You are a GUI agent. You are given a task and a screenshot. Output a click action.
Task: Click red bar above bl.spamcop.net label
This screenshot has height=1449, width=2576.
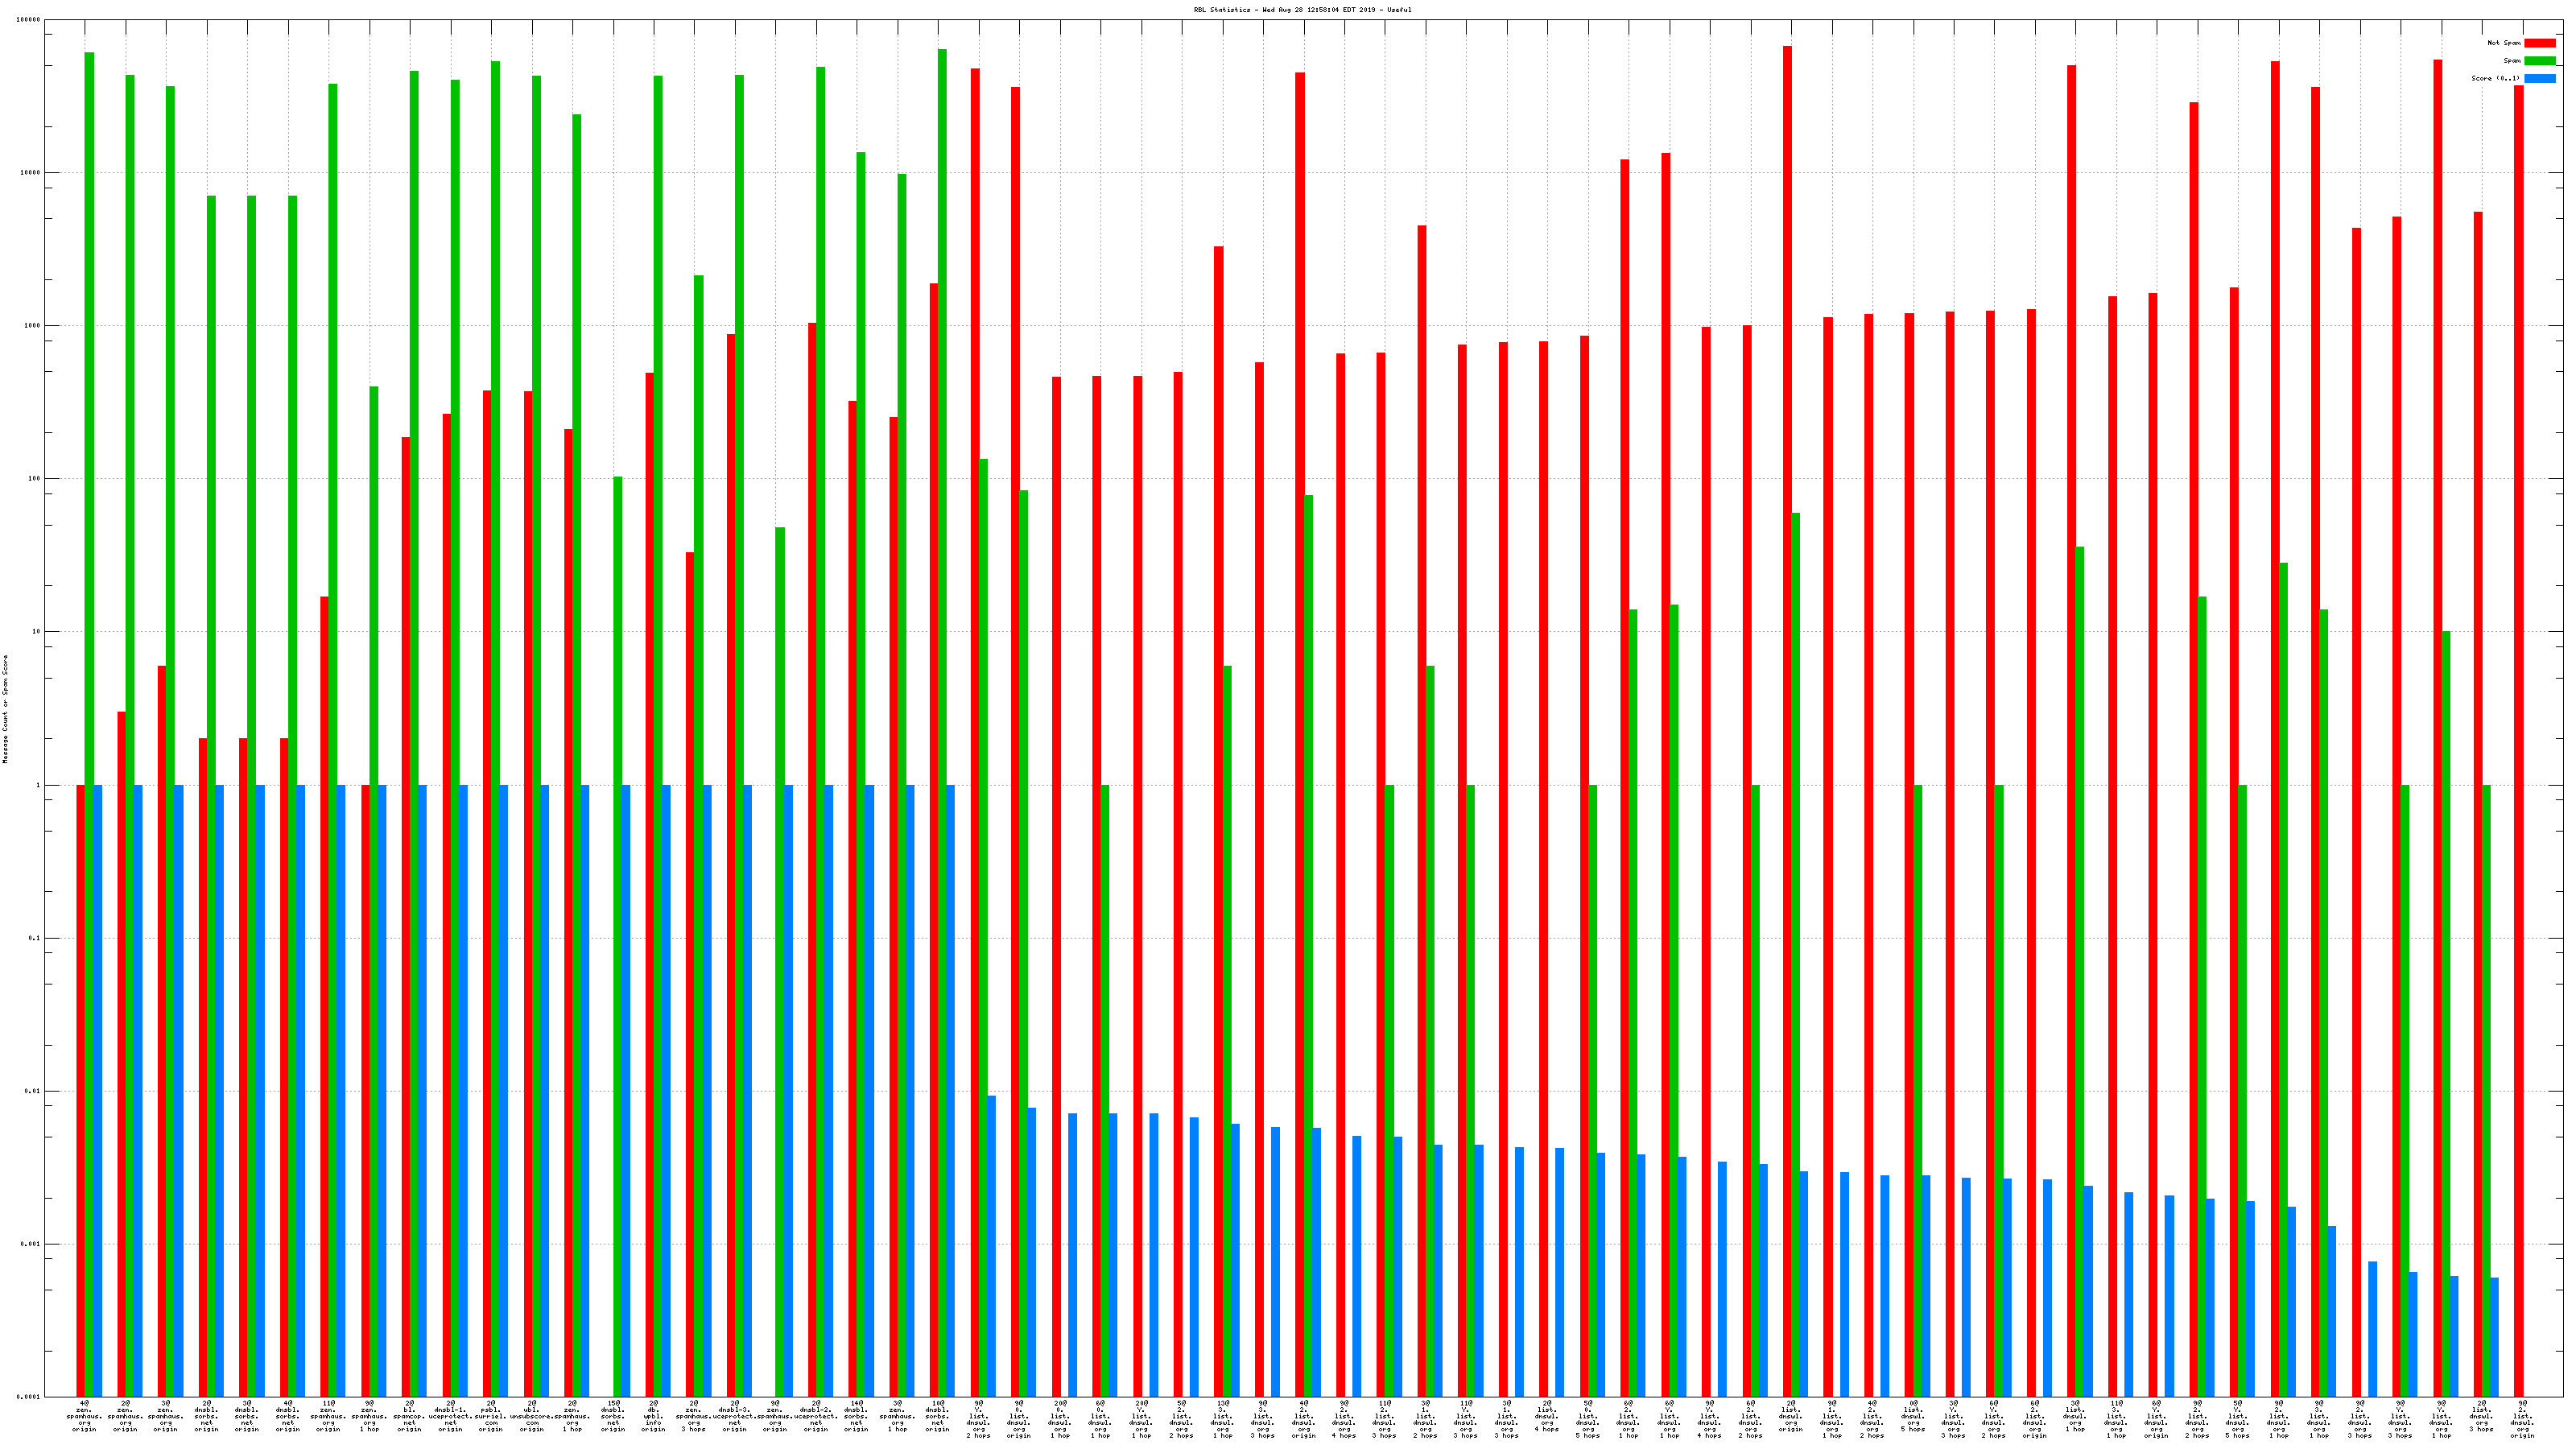click(x=406, y=900)
